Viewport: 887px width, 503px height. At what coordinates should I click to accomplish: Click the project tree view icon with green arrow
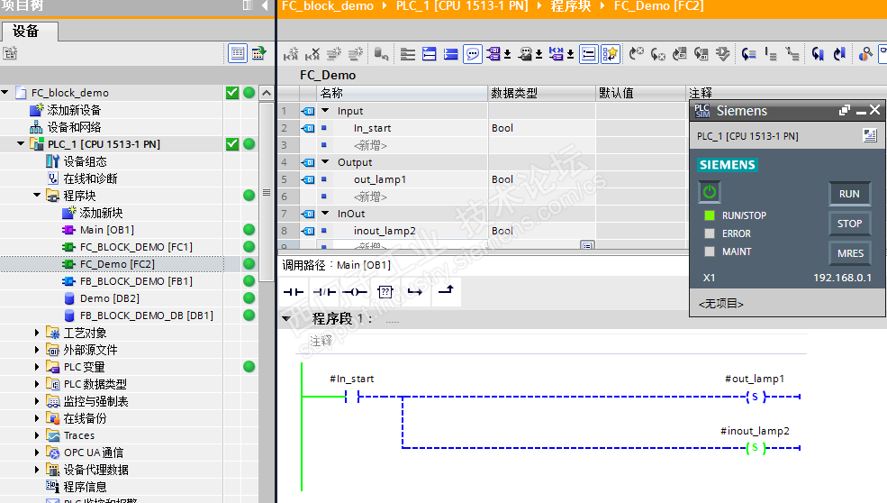(259, 54)
